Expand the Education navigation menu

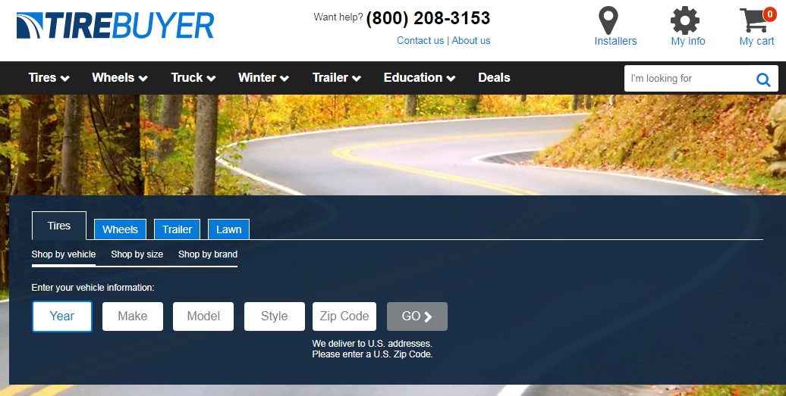tap(419, 77)
